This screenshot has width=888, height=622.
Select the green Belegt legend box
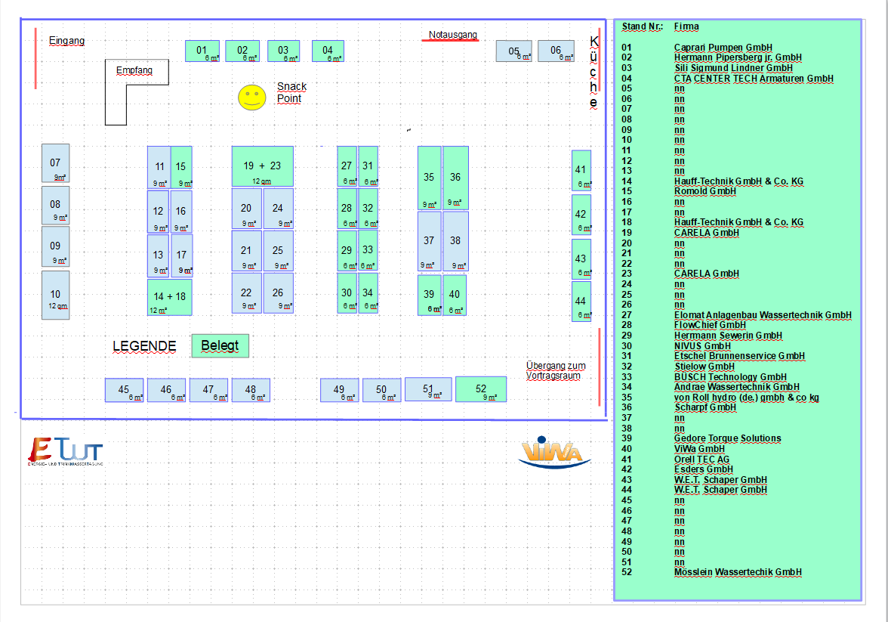220,345
